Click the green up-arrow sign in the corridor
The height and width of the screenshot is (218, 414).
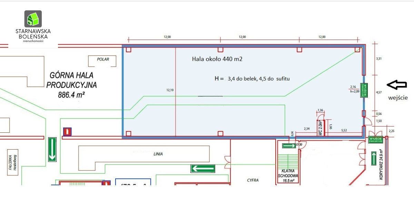[374, 158]
